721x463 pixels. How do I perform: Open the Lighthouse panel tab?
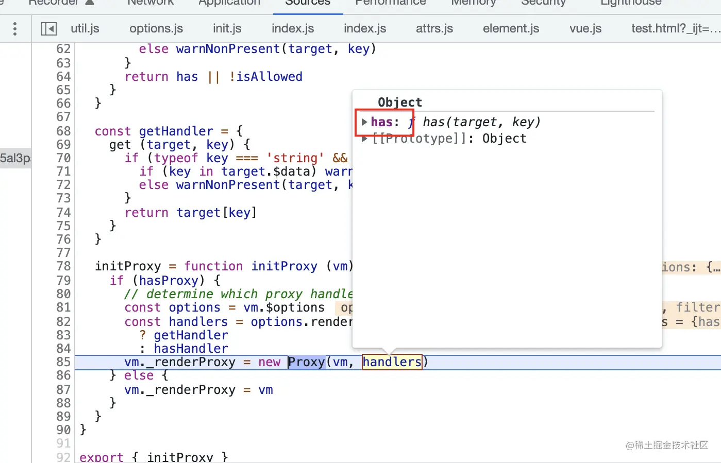click(631, 3)
